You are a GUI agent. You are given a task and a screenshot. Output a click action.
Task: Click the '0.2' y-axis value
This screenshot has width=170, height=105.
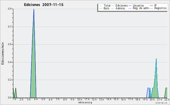(x=10, y=80)
